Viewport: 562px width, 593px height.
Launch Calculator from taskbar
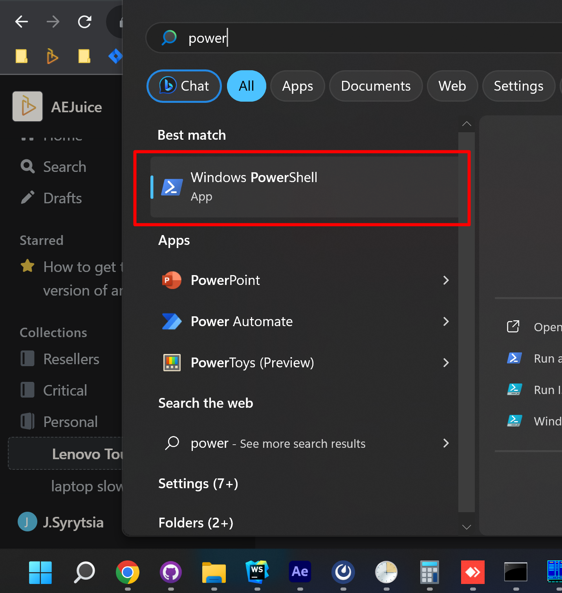click(x=430, y=572)
